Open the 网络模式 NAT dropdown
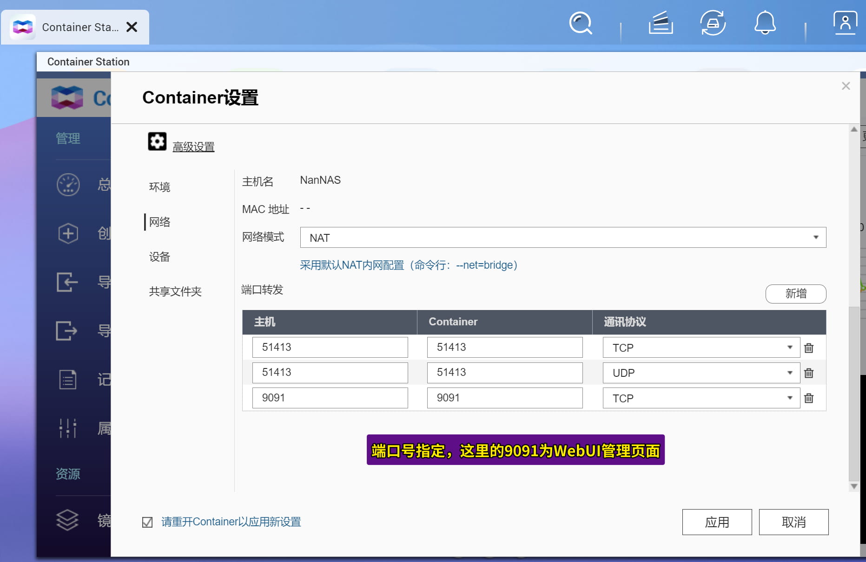The image size is (866, 562). [x=817, y=237]
